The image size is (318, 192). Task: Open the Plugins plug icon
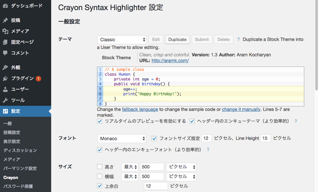click(5, 79)
